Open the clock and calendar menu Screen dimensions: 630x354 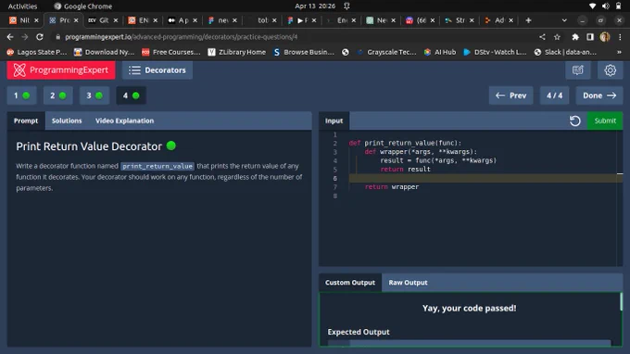[315, 6]
